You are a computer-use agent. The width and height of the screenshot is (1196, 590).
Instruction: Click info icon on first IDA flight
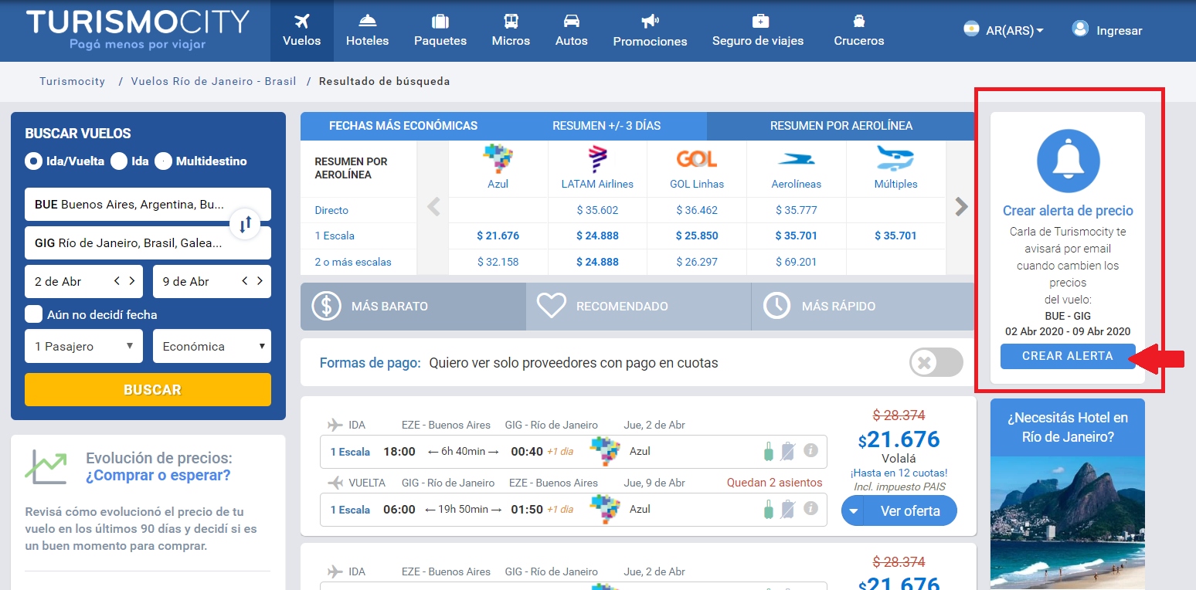(810, 451)
